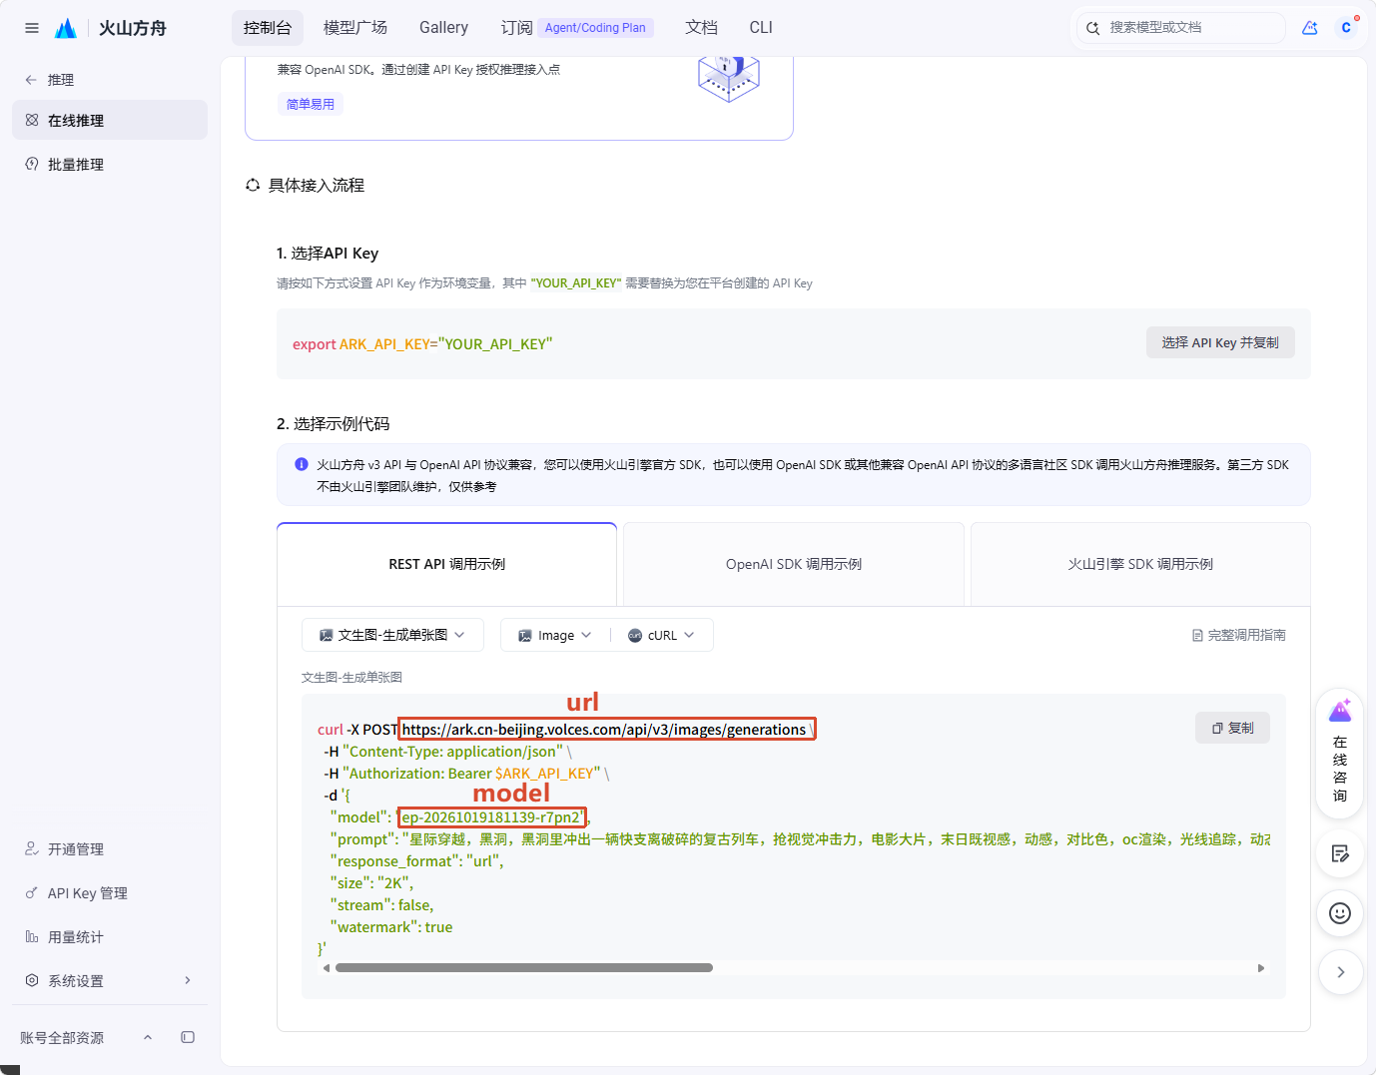The width and height of the screenshot is (1376, 1075).
Task: Expand the right side floating arrow
Action: click(1340, 972)
